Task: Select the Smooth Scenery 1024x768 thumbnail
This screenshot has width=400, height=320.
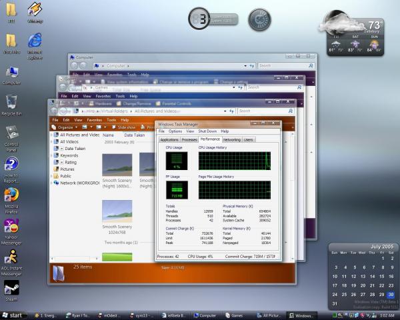Action: click(117, 211)
